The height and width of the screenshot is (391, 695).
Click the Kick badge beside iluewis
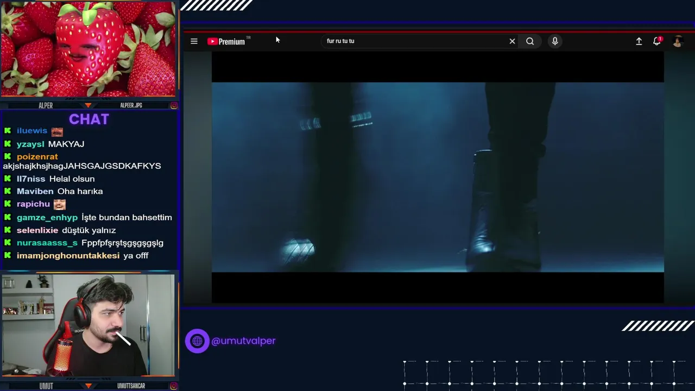(8, 131)
